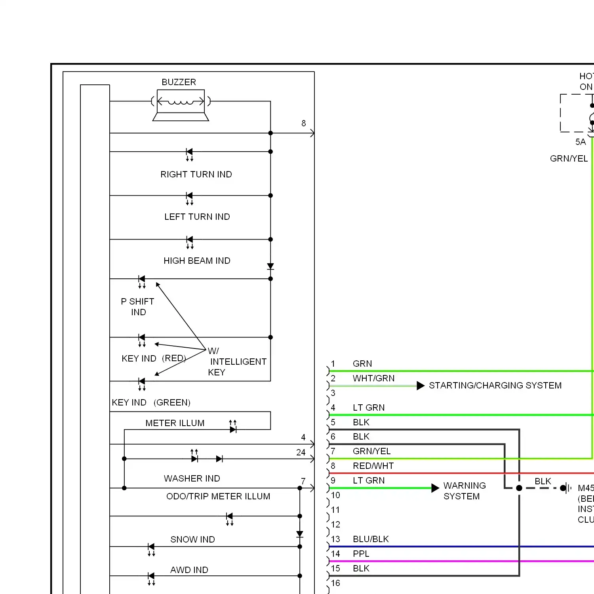594x594 pixels.
Task: Click the LT GRN label at pin 9
Action: (x=369, y=480)
